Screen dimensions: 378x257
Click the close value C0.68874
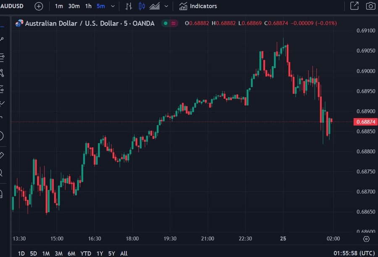276,23
